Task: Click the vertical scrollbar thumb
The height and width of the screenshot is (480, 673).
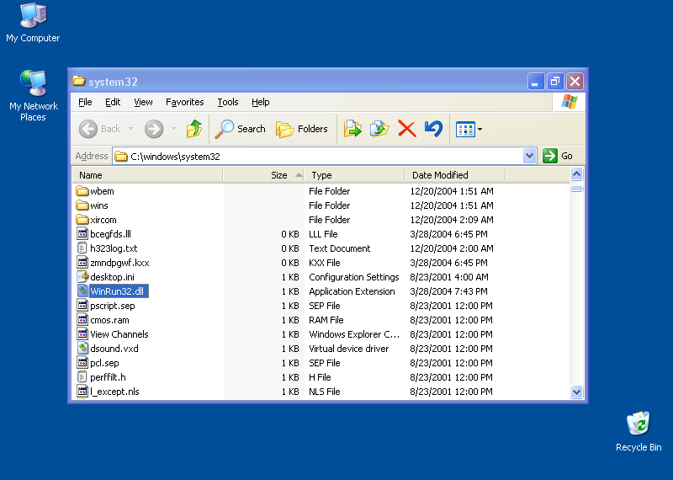Action: [576, 189]
